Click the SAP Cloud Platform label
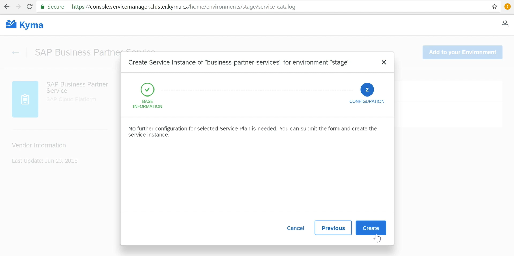Viewport: 514px width, 256px height. click(71, 99)
